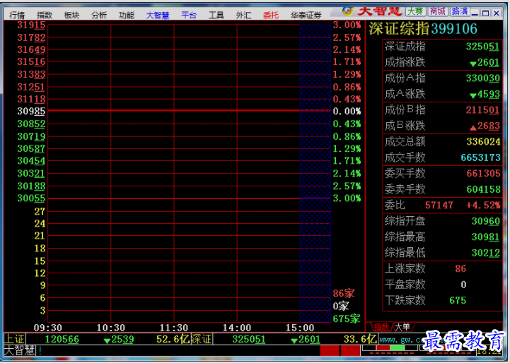The image size is (510, 363).
Task: Switch to the 大单 tab
Action: click(x=402, y=327)
